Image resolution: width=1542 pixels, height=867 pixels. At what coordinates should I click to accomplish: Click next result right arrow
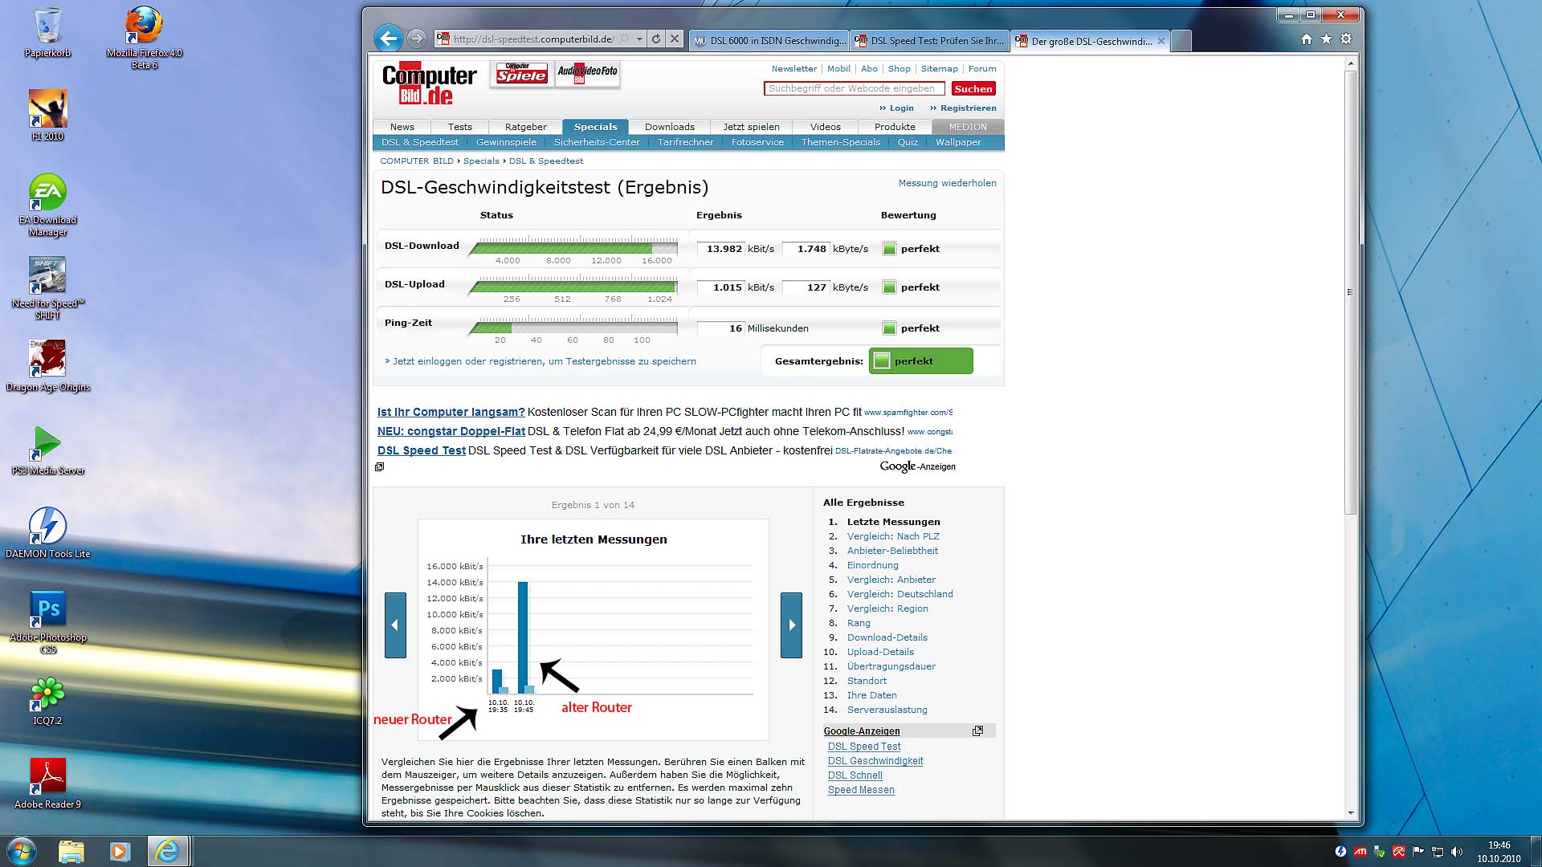click(x=791, y=625)
